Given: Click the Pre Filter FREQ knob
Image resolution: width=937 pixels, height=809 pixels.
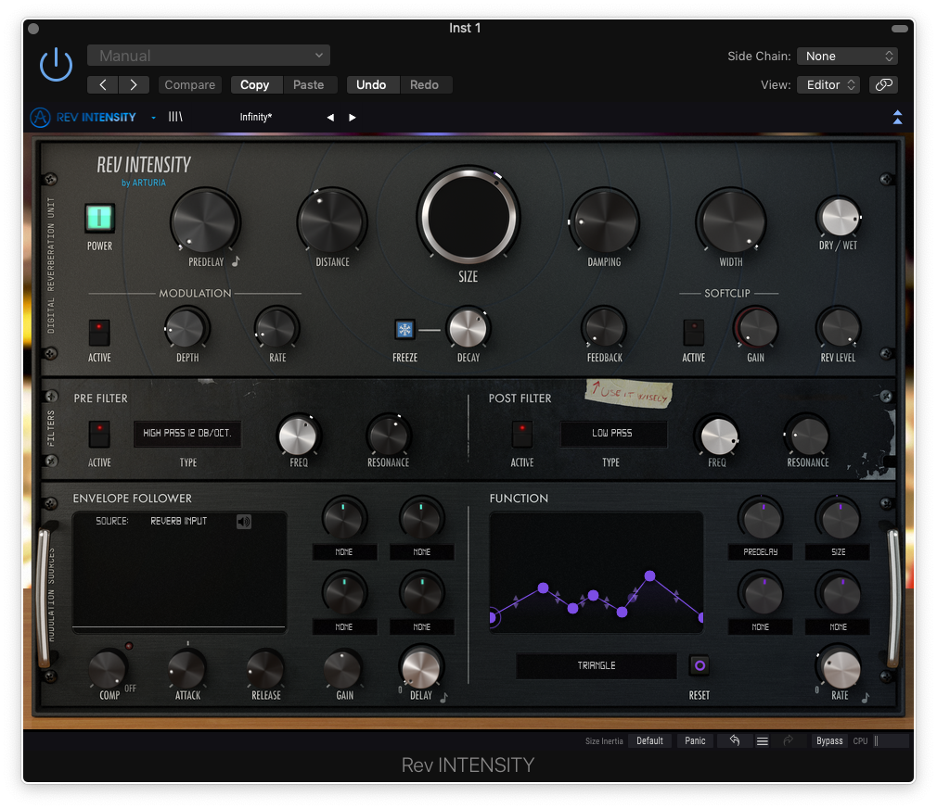Looking at the screenshot, I should tap(298, 436).
